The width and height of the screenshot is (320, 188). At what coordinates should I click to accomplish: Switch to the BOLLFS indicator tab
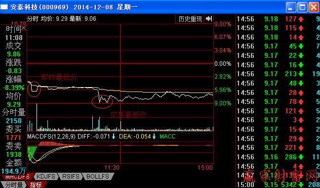pos(98,176)
